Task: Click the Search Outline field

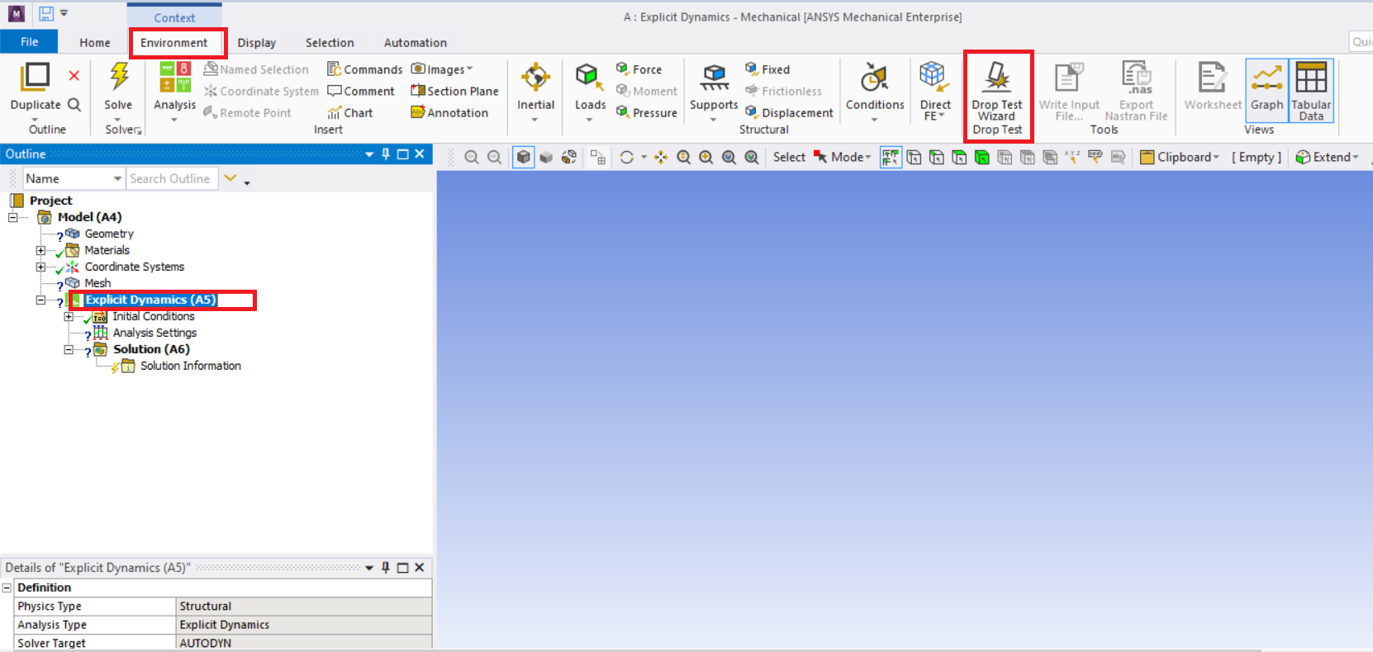Action: coord(172,178)
